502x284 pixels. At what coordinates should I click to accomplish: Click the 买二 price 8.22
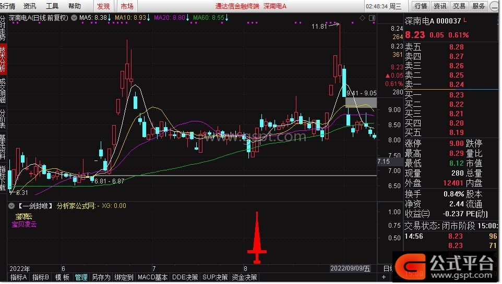pyautogui.click(x=456, y=104)
